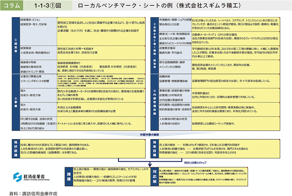The image size is (292, 196).
Task: Click the source note 資料:諏訪信用金庫作成
Action: click(33, 194)
